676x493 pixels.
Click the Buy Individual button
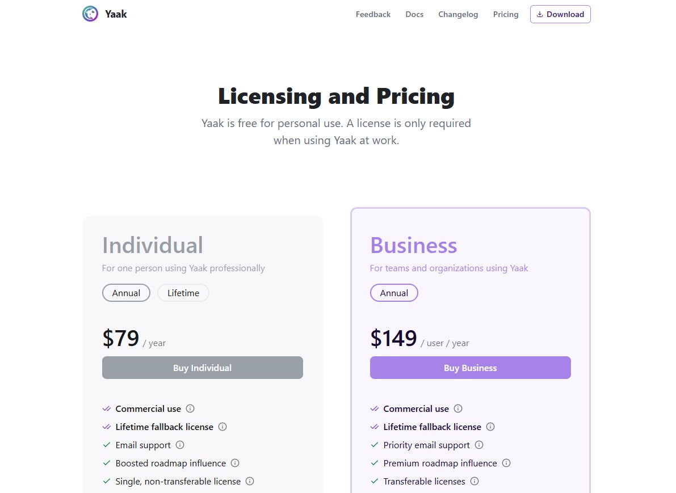pos(202,368)
